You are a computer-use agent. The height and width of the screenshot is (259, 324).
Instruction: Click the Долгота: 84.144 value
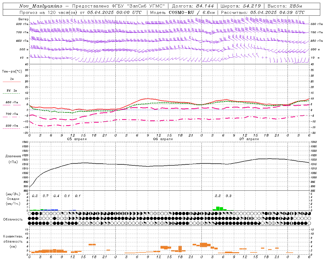coord(193,6)
